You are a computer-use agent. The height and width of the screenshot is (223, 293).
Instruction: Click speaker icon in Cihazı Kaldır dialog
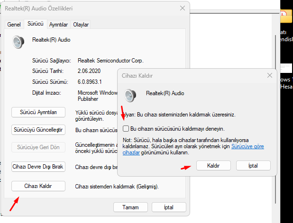pos(130,96)
